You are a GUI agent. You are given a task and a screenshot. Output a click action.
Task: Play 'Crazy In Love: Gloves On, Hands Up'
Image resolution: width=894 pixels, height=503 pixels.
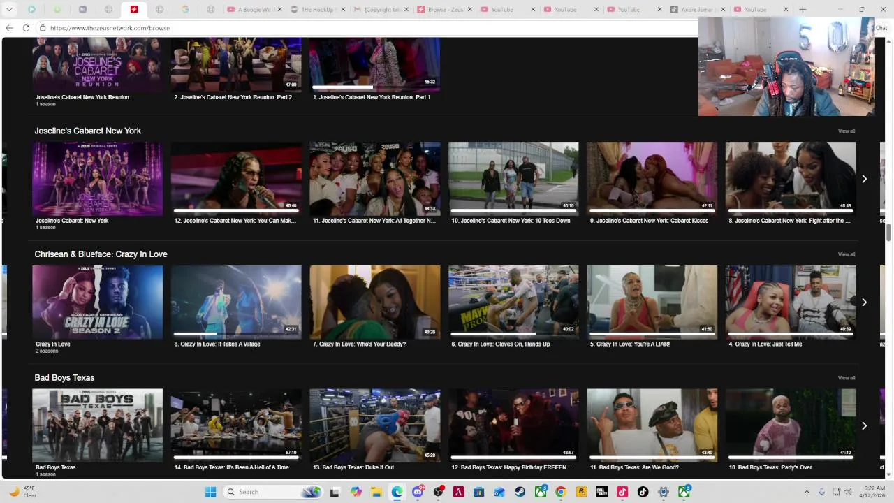513,302
